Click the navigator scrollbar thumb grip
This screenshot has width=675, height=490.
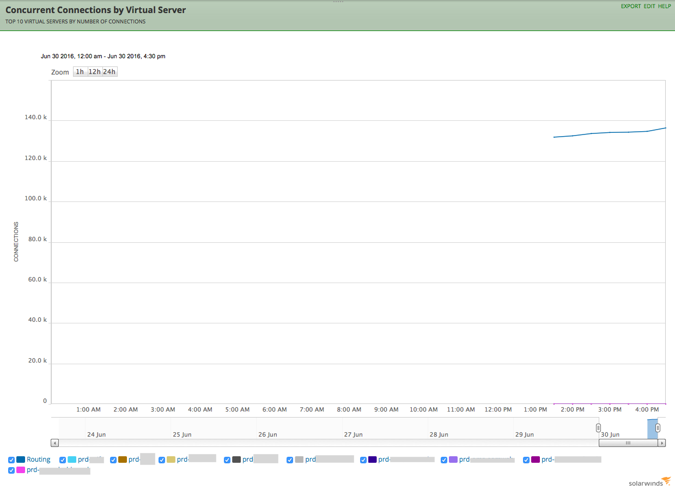pos(628,443)
